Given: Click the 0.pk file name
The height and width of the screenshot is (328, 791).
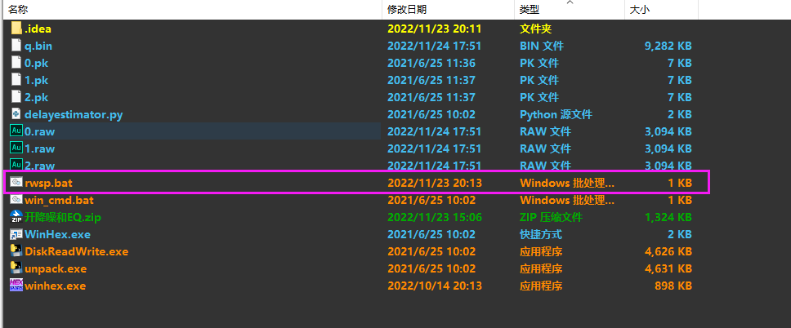Looking at the screenshot, I should coord(36,63).
